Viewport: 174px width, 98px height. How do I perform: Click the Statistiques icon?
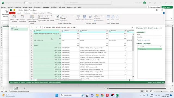click(x=79, y=17)
